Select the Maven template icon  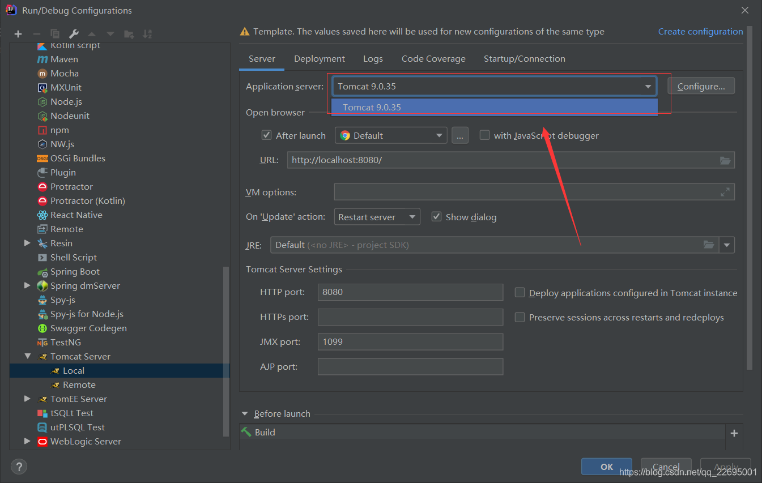(42, 59)
